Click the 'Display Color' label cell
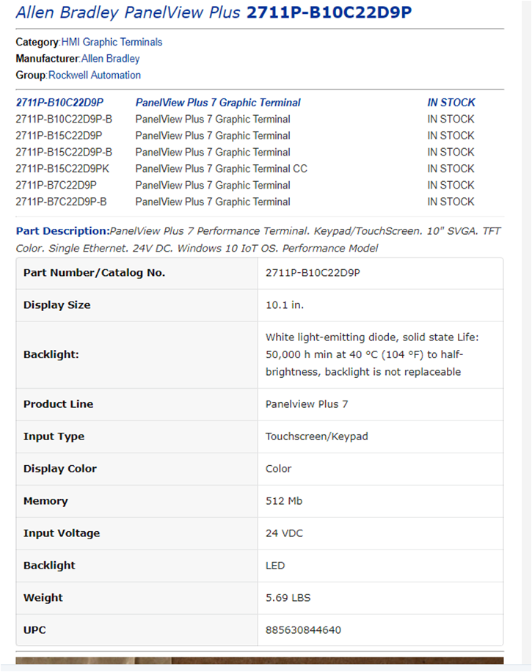This screenshot has height=672, width=532. (137, 469)
